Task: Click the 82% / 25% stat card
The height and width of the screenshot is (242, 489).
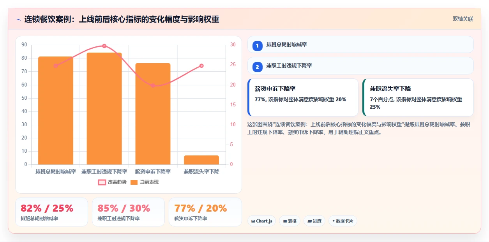Action: point(51,212)
